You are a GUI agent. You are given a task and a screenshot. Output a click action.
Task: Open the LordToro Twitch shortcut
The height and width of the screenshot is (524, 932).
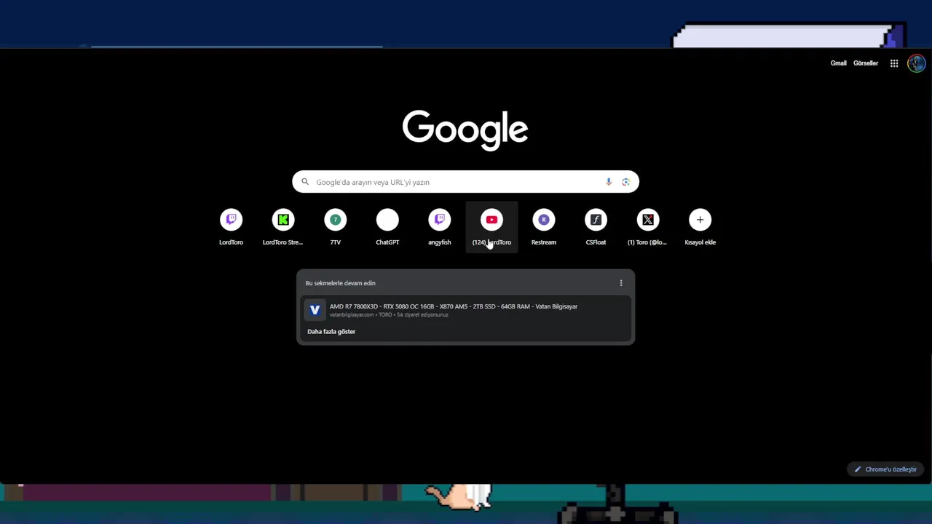coord(231,227)
